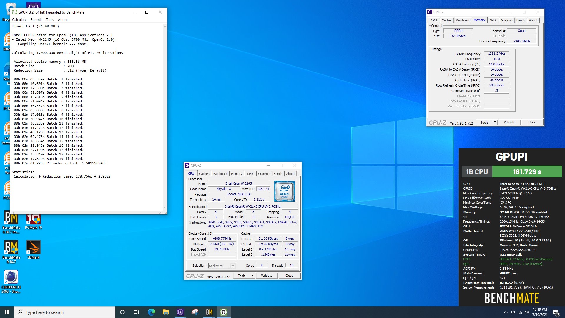The image size is (565, 318).
Task: Click GPUPI vertical scrollbar up arrow
Action: [x=165, y=26]
